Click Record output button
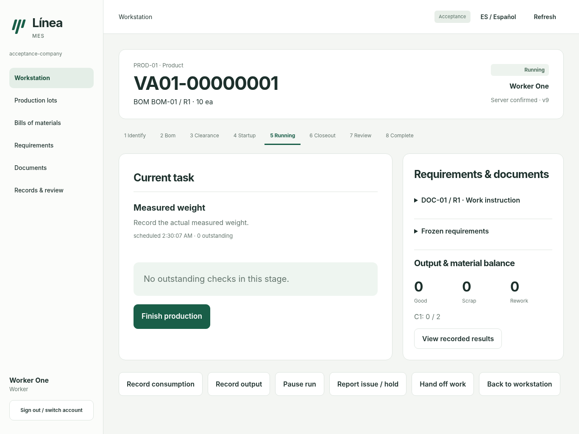This screenshot has width=579, height=434. click(x=239, y=384)
